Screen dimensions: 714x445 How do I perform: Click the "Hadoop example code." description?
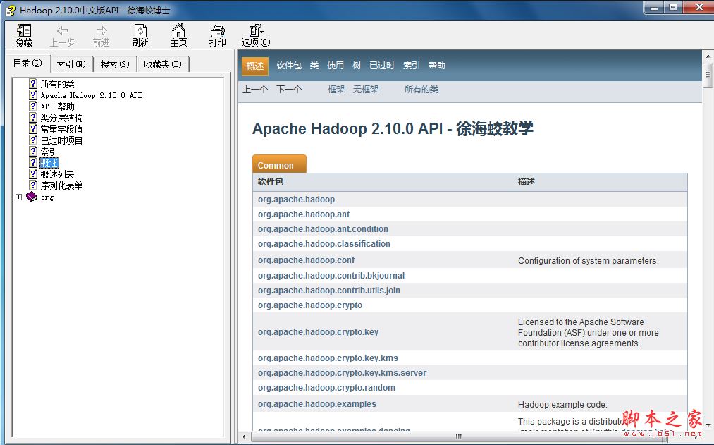tap(562, 405)
